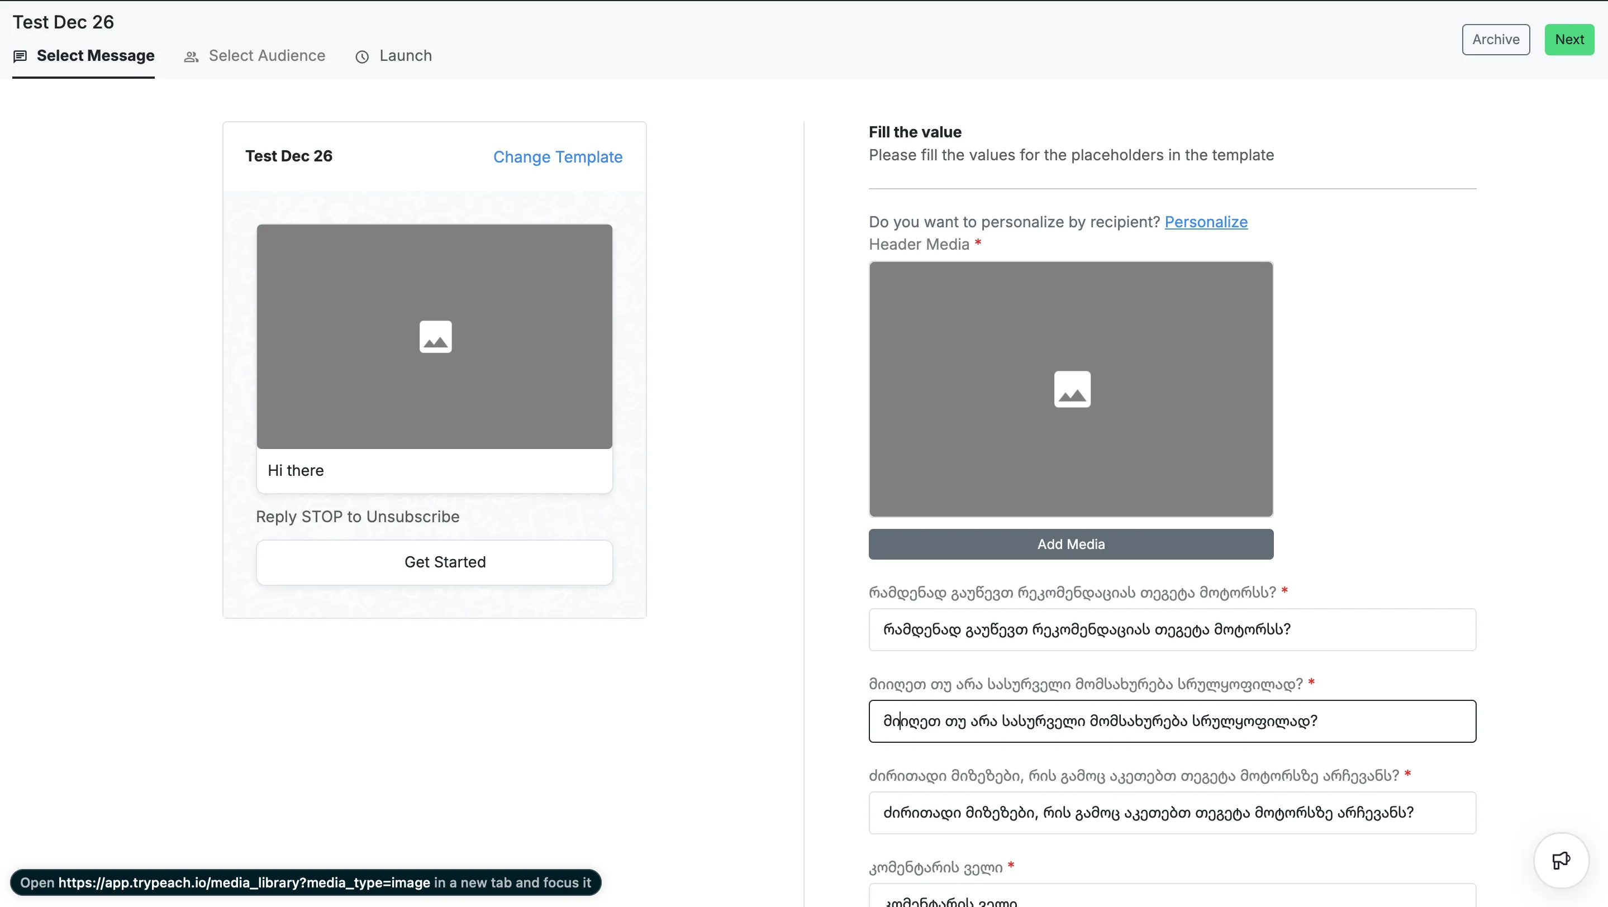This screenshot has width=1608, height=907.
Task: Click the 'Test Dec 26' template card title
Action: pos(288,156)
